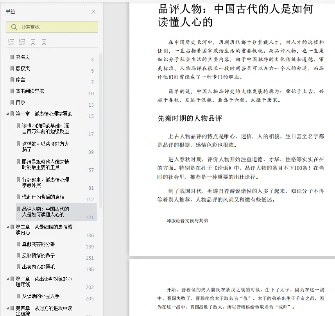Jump to the 序言 bookmark
This screenshot has height=316, width=335.
pyautogui.click(x=20, y=80)
